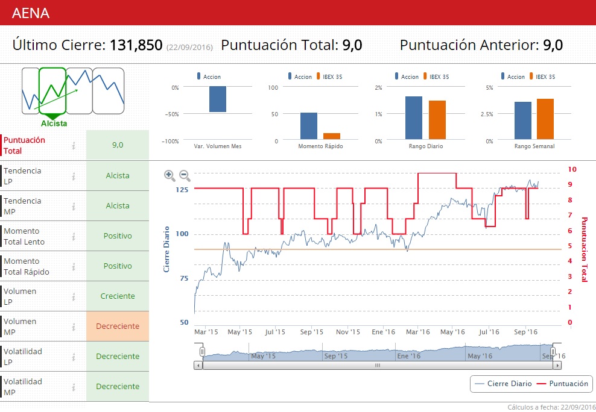Click the navigator scrollbar thumb
Screen dimensions: 596x412
[x=378, y=366]
